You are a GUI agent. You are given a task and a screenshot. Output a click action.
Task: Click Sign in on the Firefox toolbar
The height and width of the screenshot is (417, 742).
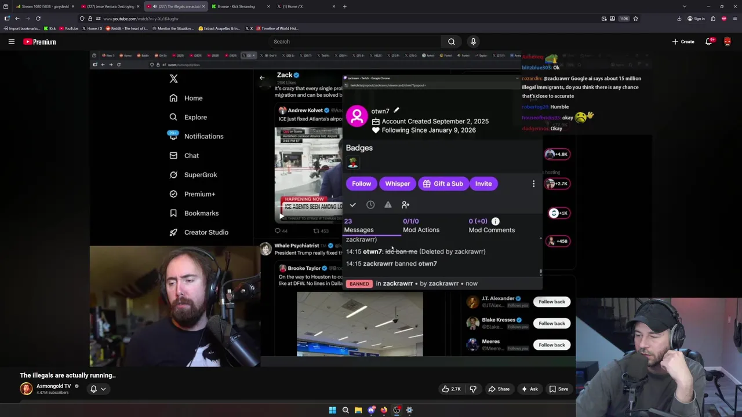[696, 19]
